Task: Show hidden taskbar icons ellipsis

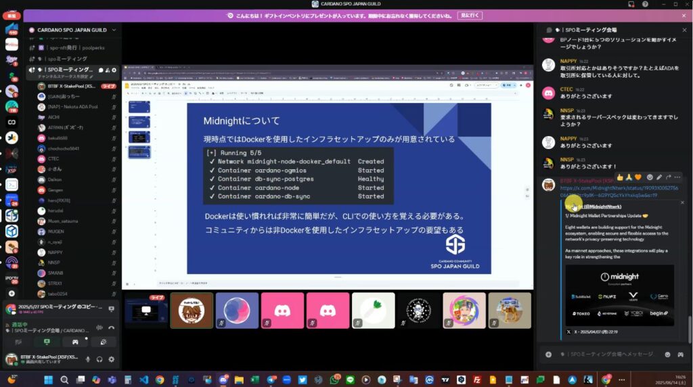Action: [622, 380]
